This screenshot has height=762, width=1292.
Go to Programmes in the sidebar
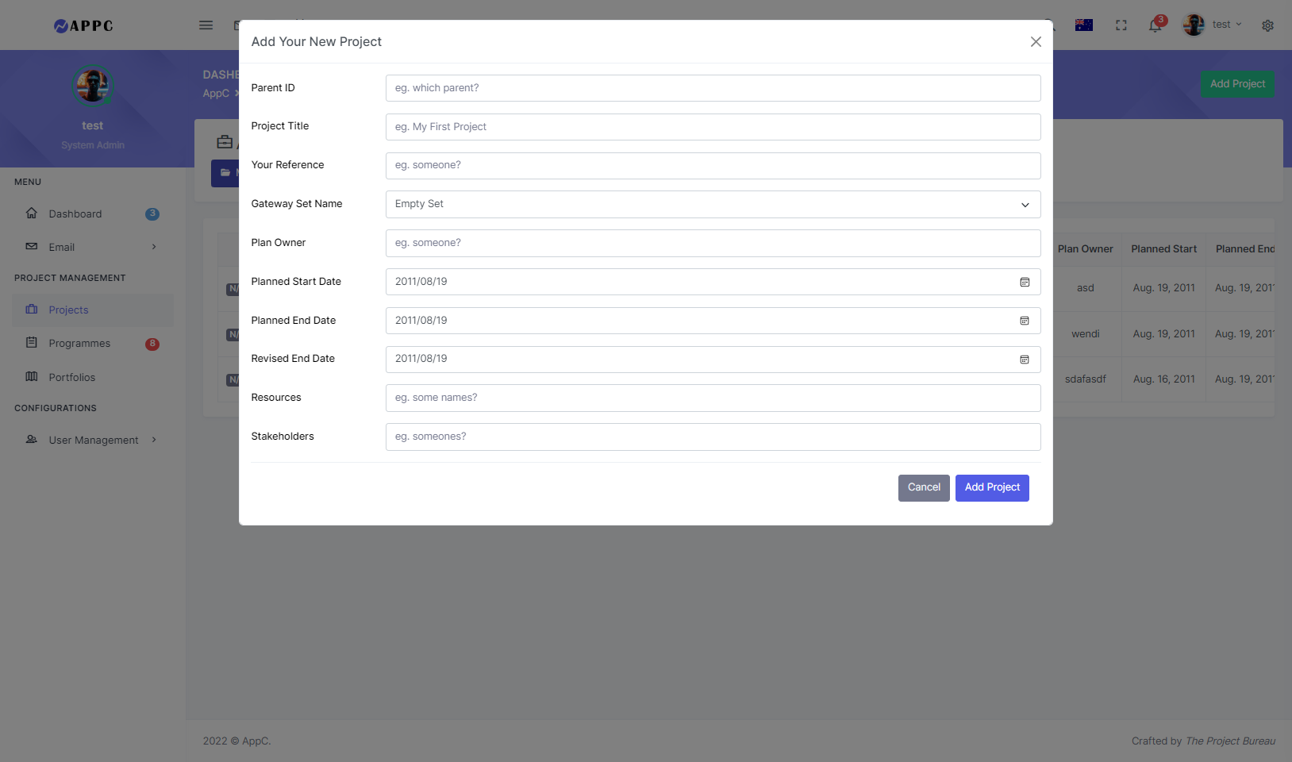(x=79, y=344)
